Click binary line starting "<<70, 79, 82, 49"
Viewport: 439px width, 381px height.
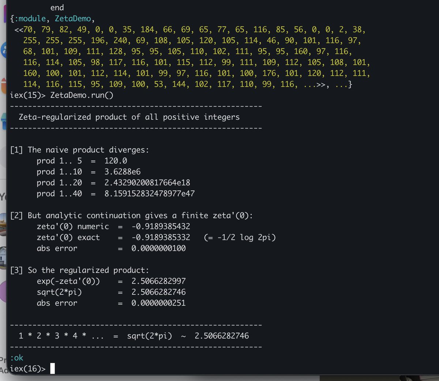[x=190, y=30]
